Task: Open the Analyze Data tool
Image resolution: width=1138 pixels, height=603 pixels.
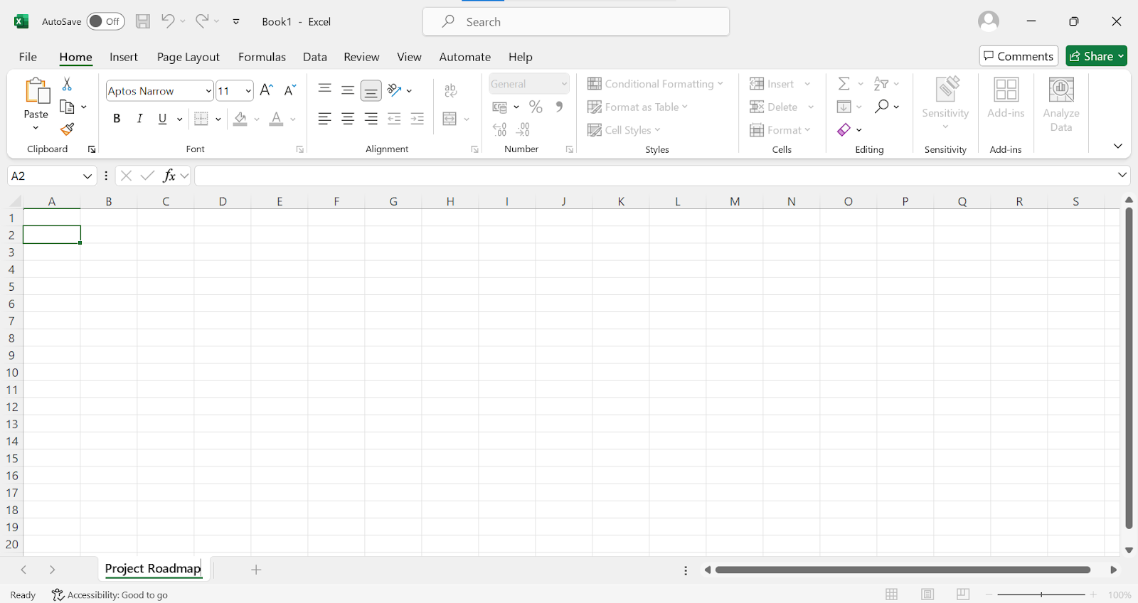Action: [1061, 105]
